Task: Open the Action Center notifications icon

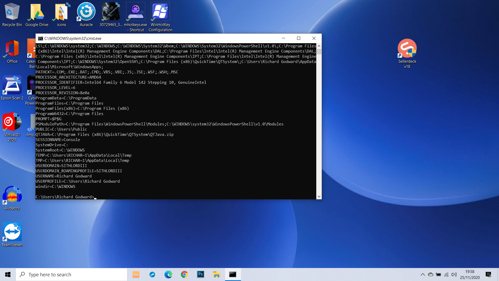Action: (x=488, y=274)
